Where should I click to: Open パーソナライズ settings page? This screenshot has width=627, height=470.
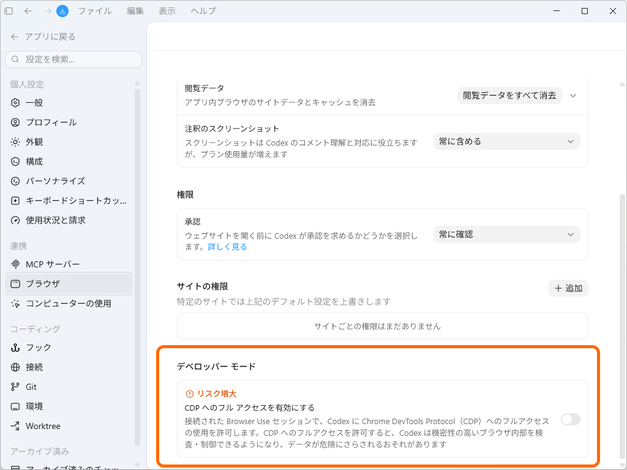tap(69, 181)
